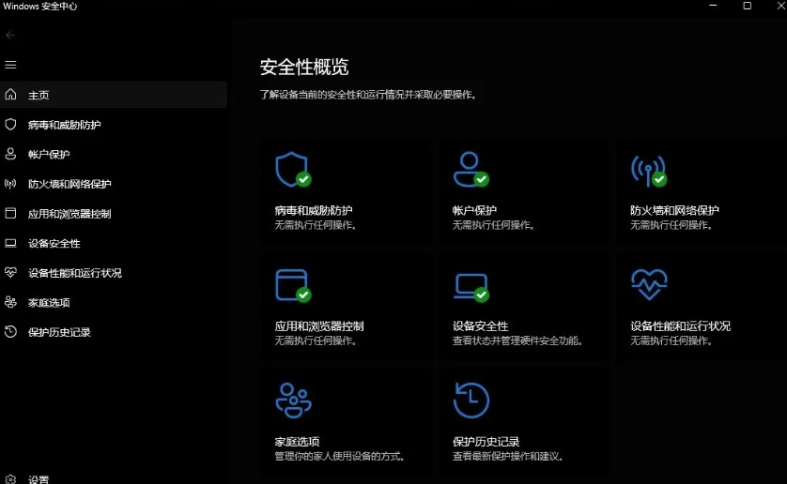Open the large family icon for 家庭选项

tap(294, 401)
